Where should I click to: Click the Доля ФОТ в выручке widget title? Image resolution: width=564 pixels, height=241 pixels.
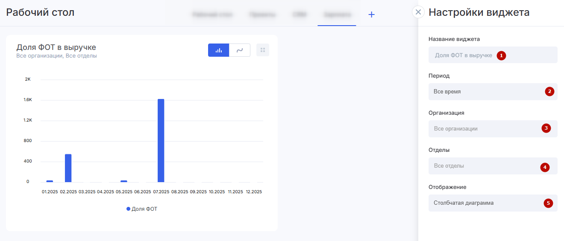coord(56,47)
